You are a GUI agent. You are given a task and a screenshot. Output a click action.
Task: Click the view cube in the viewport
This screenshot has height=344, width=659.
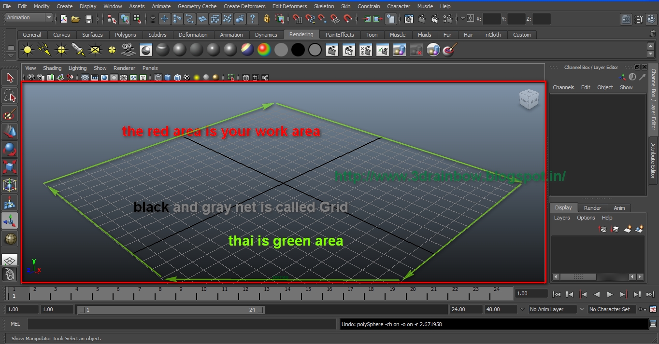(529, 98)
